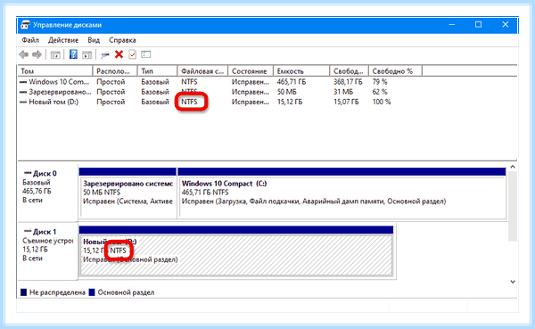Image resolution: width=535 pixels, height=329 pixels.
Task: Click the 62 % free percentage cell
Action: 380,92
